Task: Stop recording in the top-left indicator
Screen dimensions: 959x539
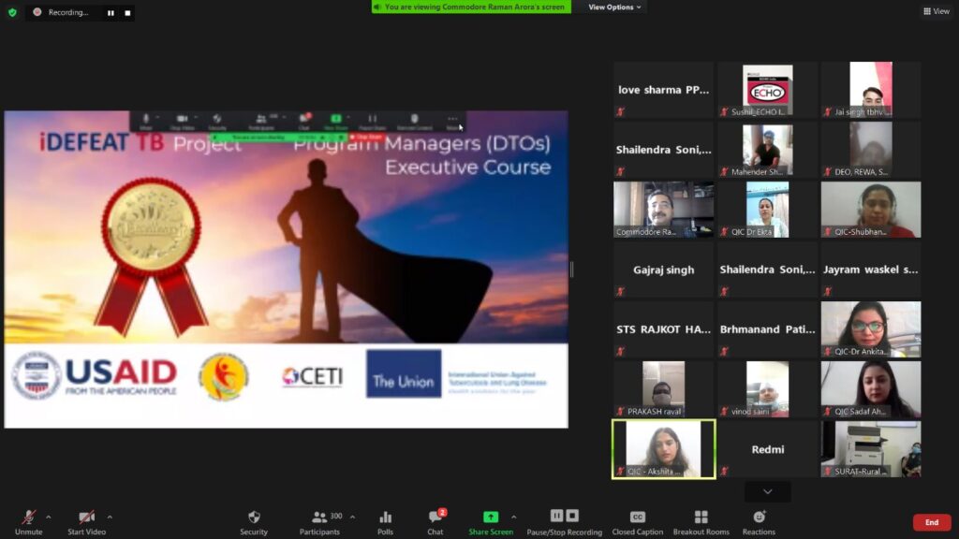Action: (125, 13)
